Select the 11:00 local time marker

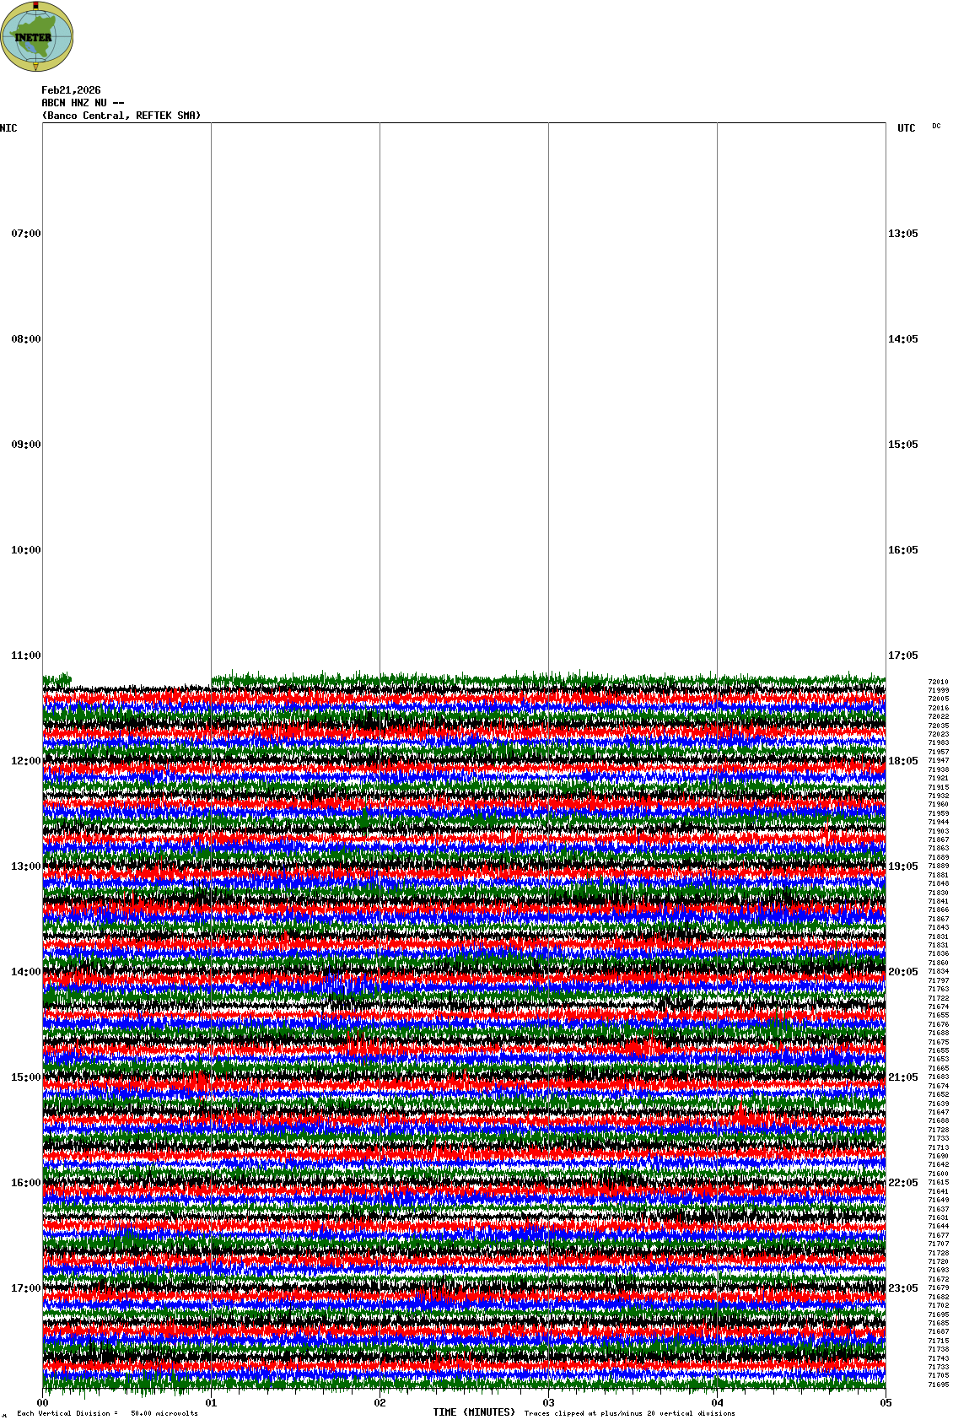pos(25,656)
